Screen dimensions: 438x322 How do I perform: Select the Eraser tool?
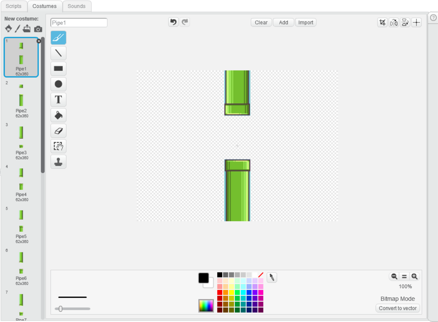point(58,131)
